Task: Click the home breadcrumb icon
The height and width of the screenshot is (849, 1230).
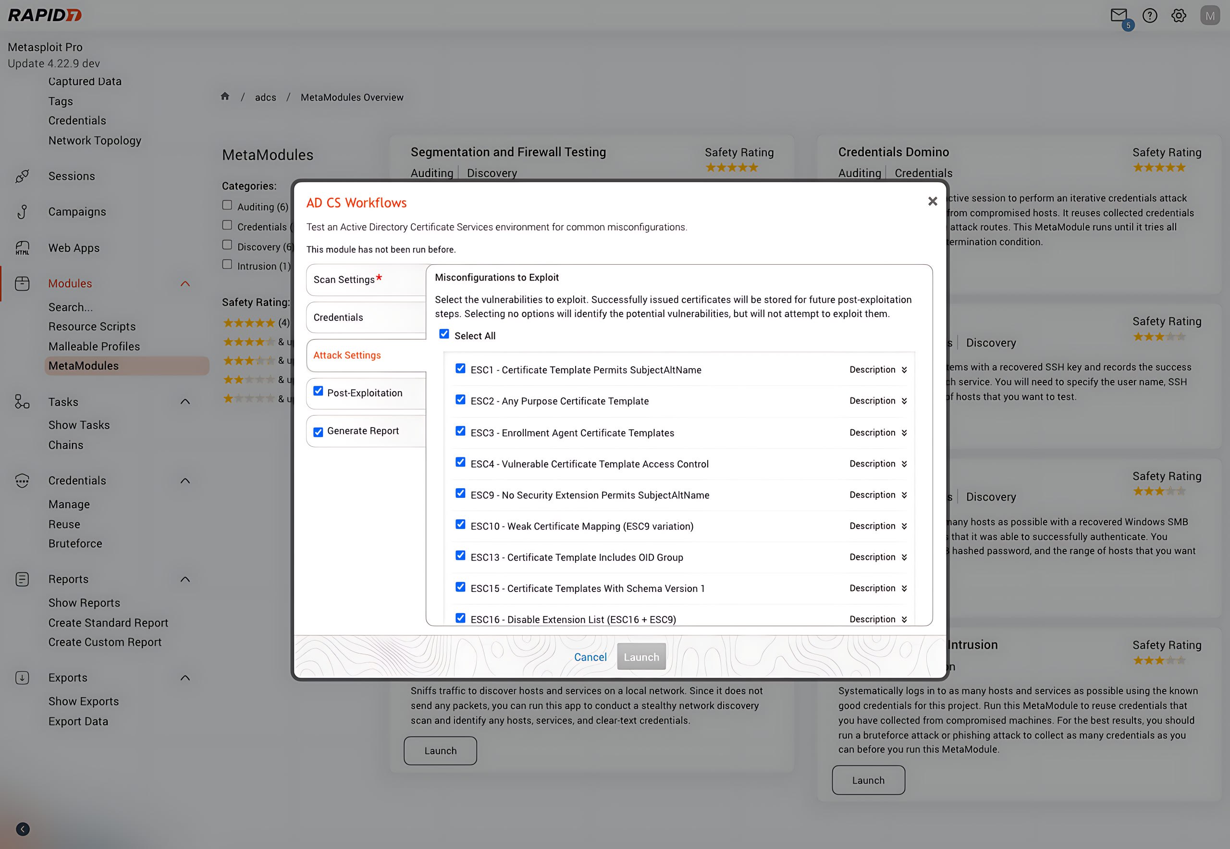Action: 225,96
